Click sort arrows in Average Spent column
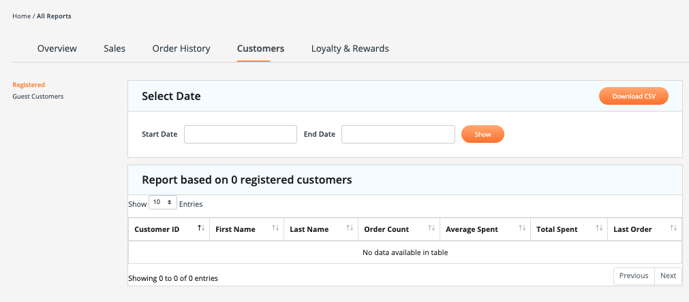689x302 pixels. tap(522, 228)
